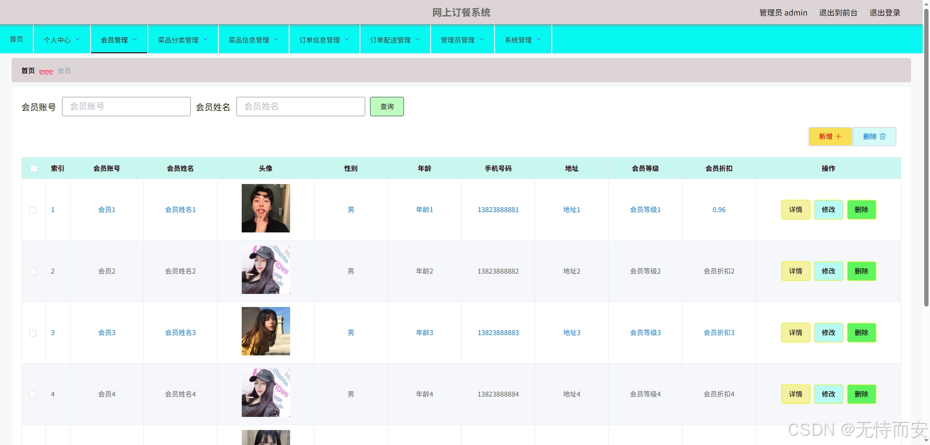Open avatar thumbnail of 会员3
Viewport: 930px width, 445px height.
(266, 331)
